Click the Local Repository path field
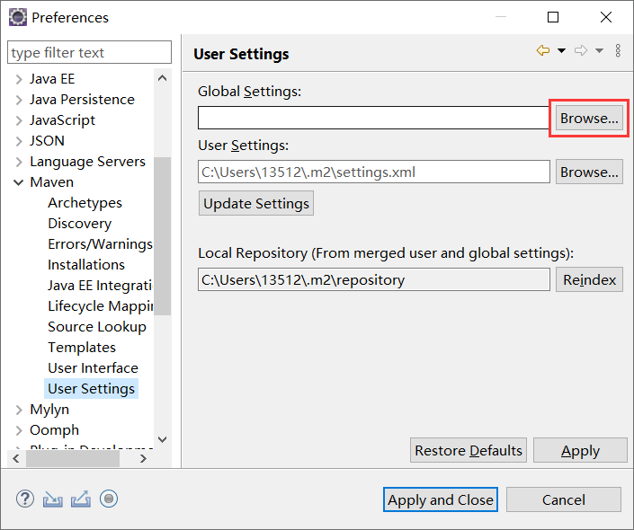Screen dimensions: 634x530 [x=374, y=279]
